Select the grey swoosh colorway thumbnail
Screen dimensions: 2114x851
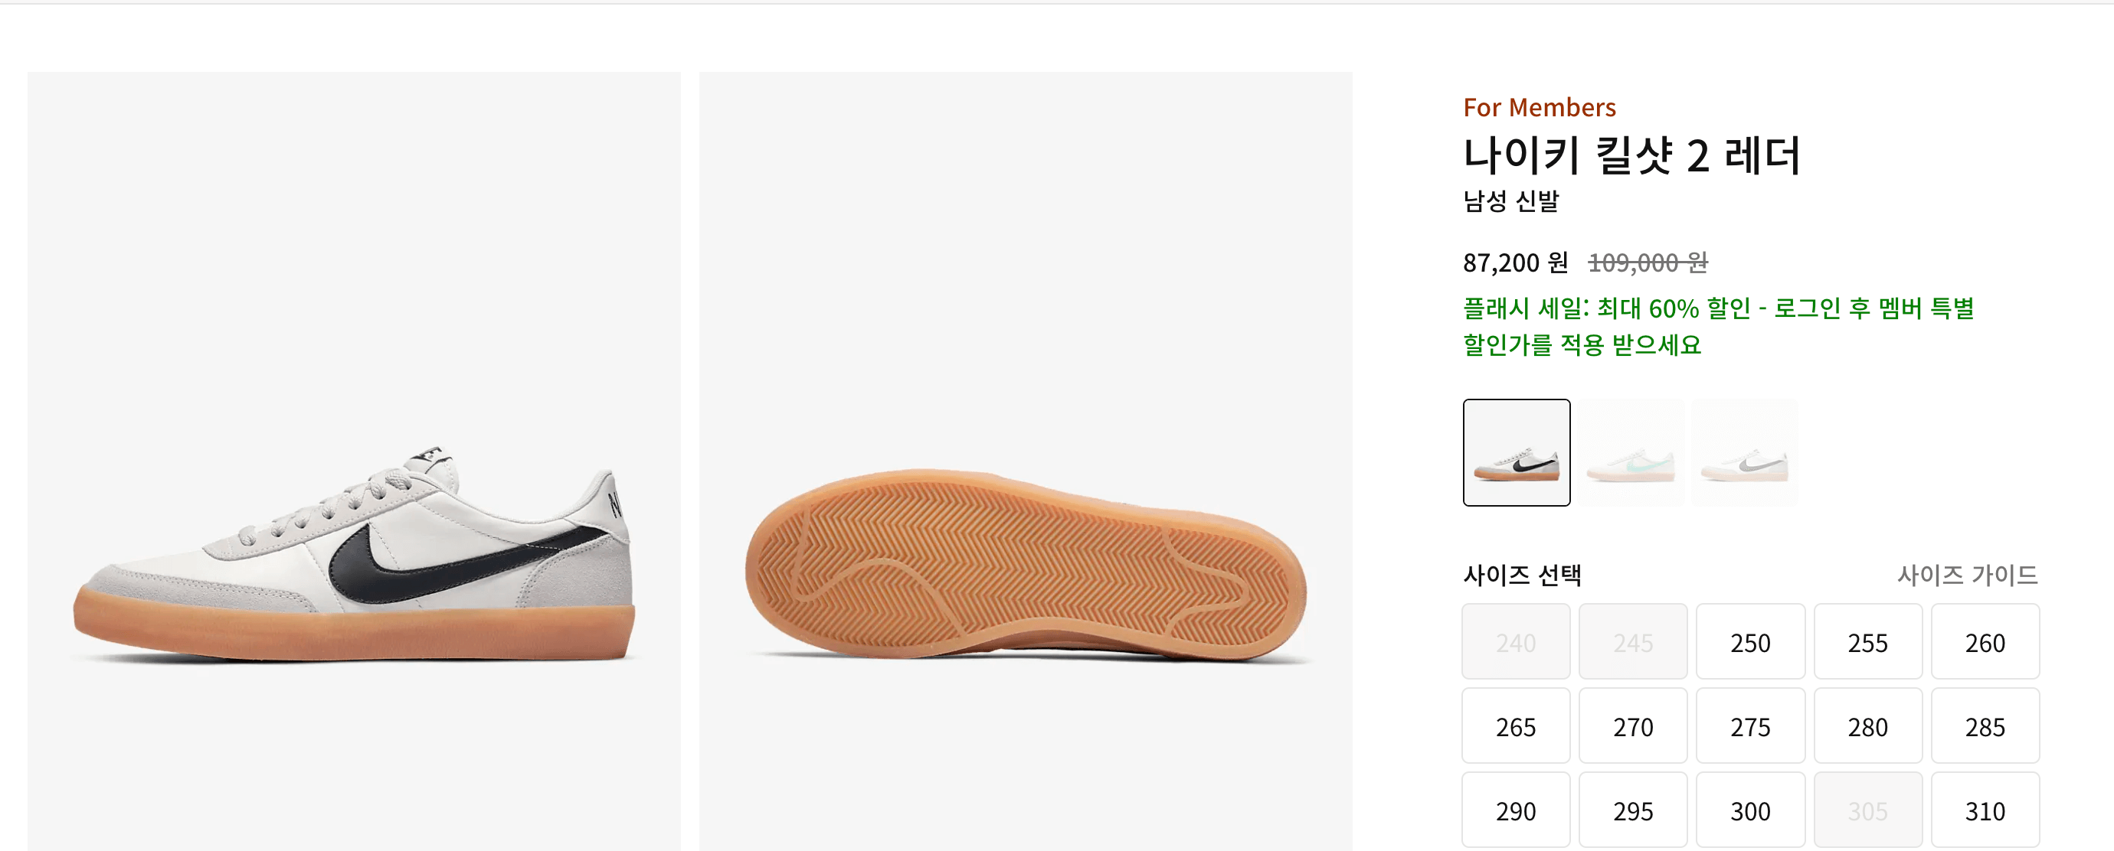[1746, 452]
